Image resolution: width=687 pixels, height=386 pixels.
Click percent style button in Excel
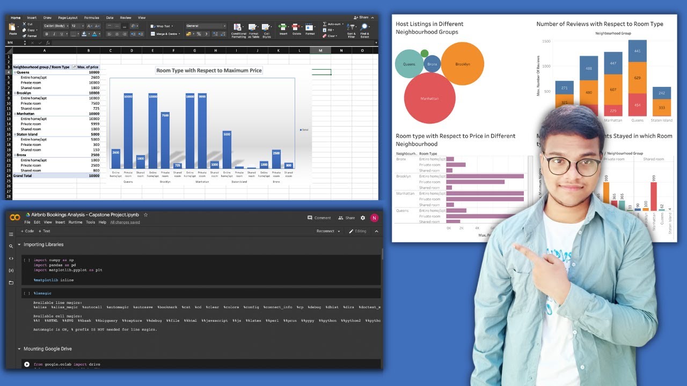point(199,34)
